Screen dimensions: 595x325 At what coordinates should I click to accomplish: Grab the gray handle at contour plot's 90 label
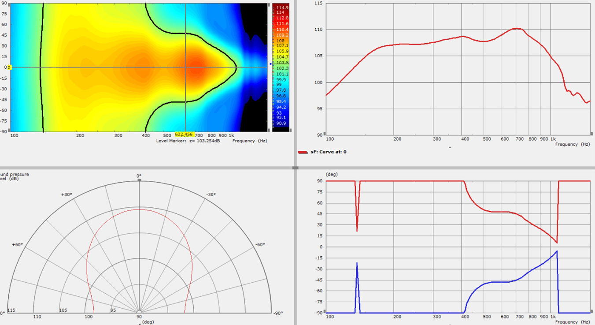point(10,4)
